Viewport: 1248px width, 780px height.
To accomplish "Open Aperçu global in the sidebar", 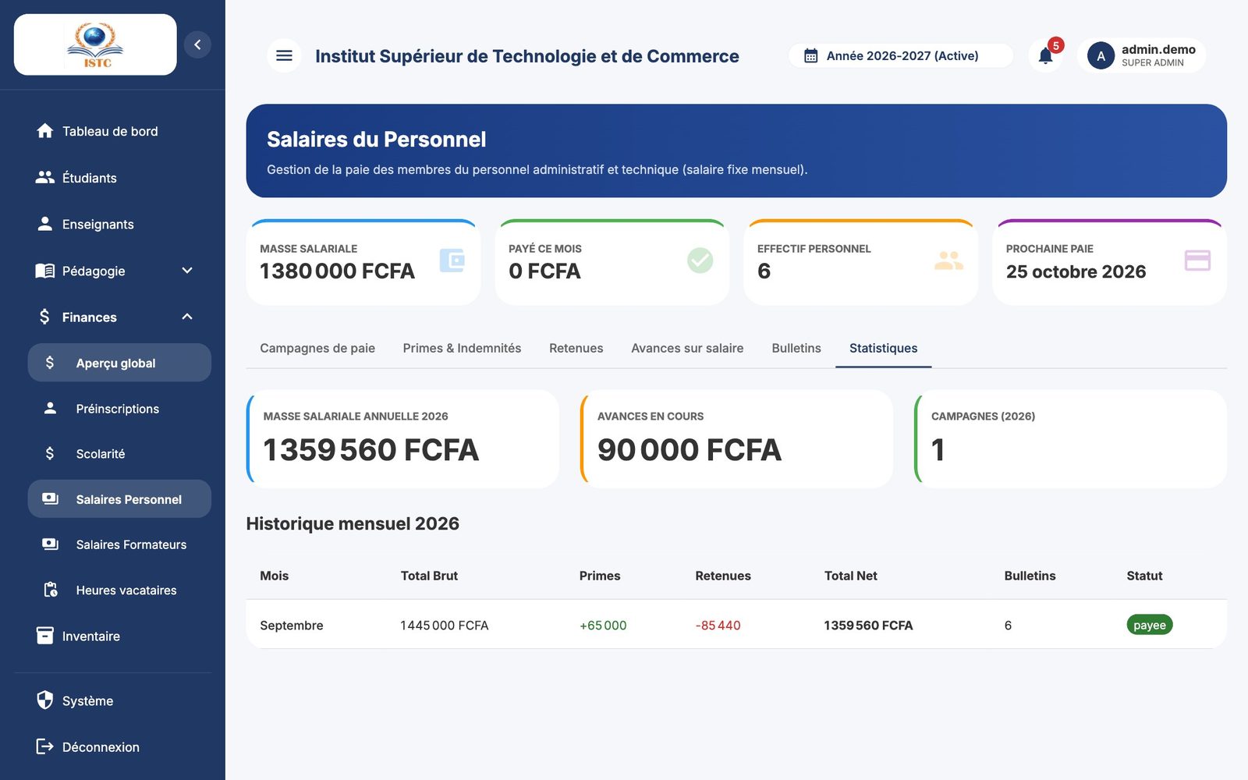I will coord(119,363).
